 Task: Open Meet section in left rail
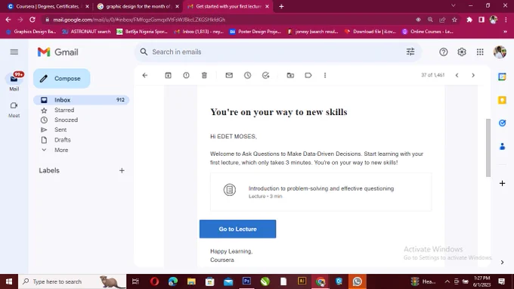14,110
